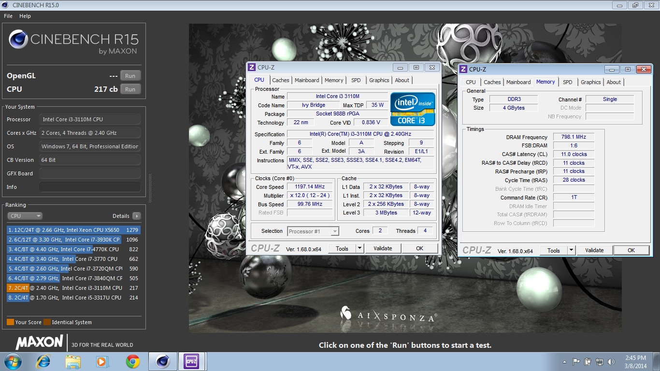This screenshot has height=371, width=660.
Task: Expand ranking Details arrow button
Action: [137, 216]
